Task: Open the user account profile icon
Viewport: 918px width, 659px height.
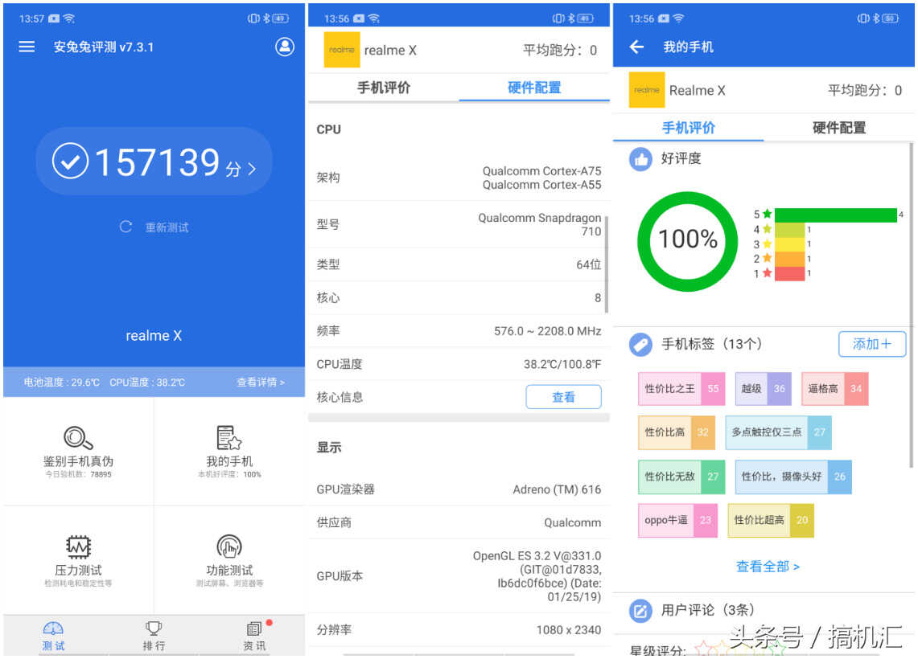Action: tap(285, 47)
